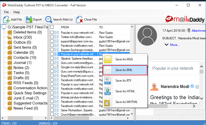Sort by the TO column header

coord(114,27)
